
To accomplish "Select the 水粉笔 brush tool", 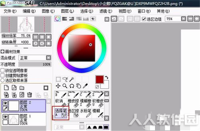I will 85,113.
